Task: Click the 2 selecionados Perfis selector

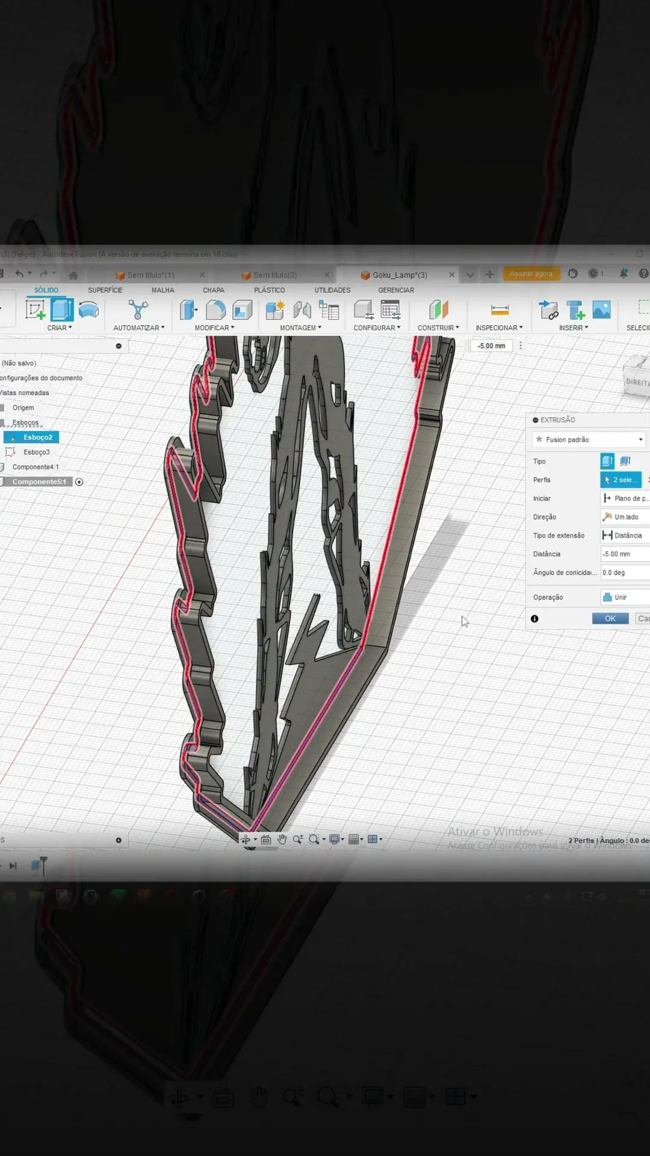Action: point(621,480)
